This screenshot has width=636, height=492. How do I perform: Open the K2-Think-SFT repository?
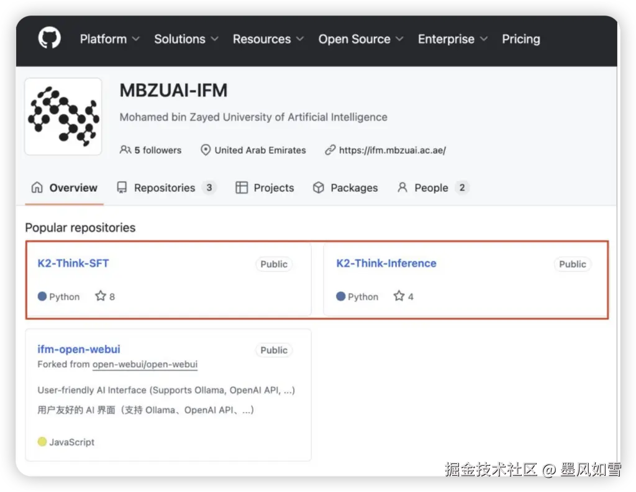73,264
